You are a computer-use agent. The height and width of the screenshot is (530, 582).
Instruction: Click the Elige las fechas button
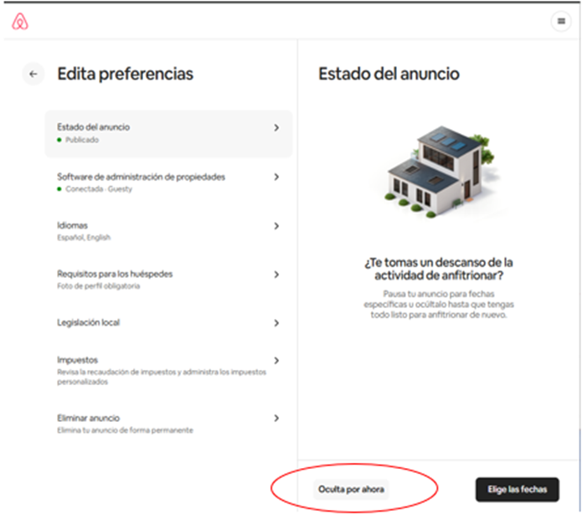pos(518,490)
